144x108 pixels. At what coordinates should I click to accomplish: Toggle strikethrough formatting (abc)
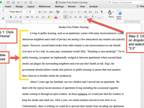(28, 17)
